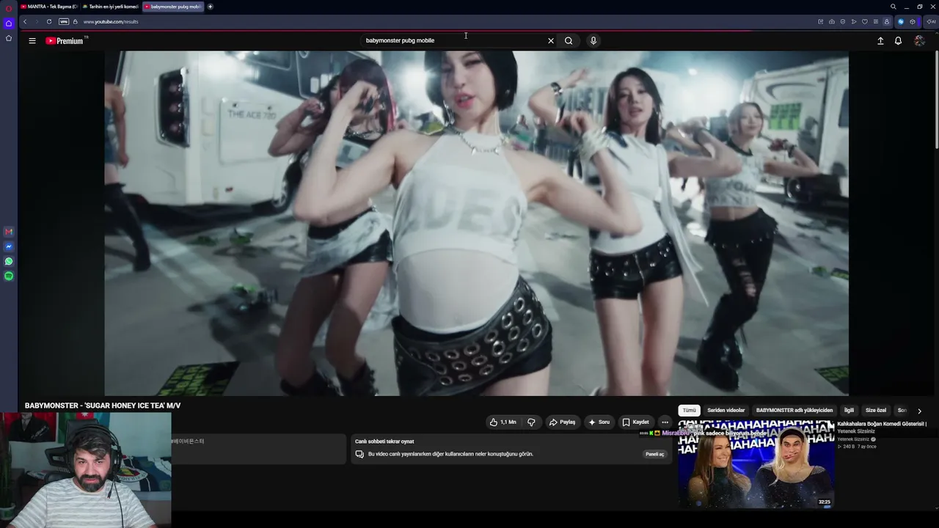Open the YouTube notifications bell
Image resolution: width=939 pixels, height=528 pixels.
[898, 41]
